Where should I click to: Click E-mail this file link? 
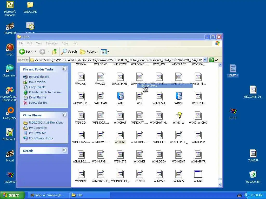click(37, 97)
